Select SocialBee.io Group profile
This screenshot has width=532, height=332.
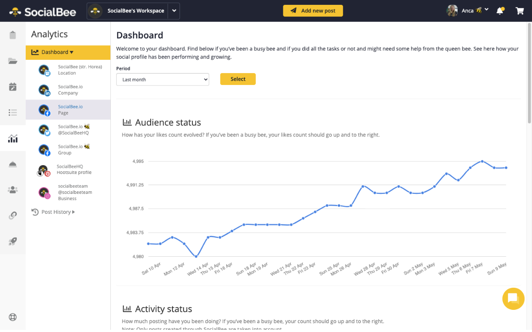[x=68, y=150]
